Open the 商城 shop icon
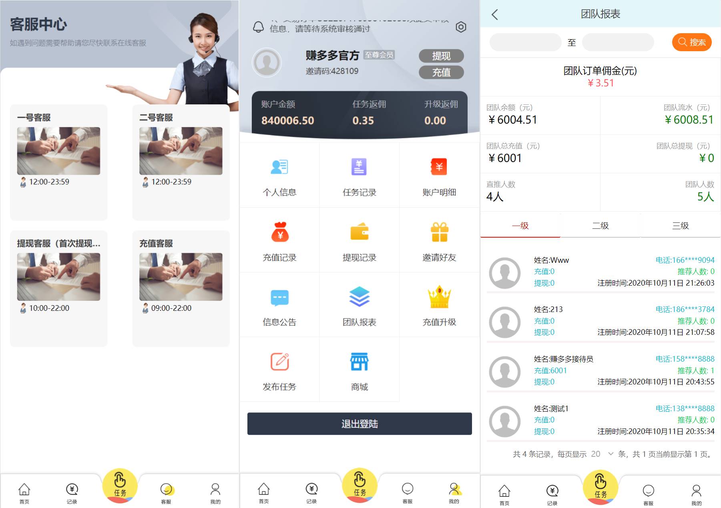Screen dimensions: 721x508 [359, 362]
